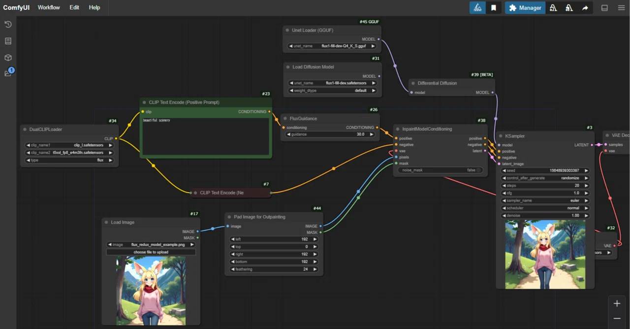Collapse the Pad Image for Outpainting node dot
This screenshot has width=630, height=329.
(x=229, y=217)
